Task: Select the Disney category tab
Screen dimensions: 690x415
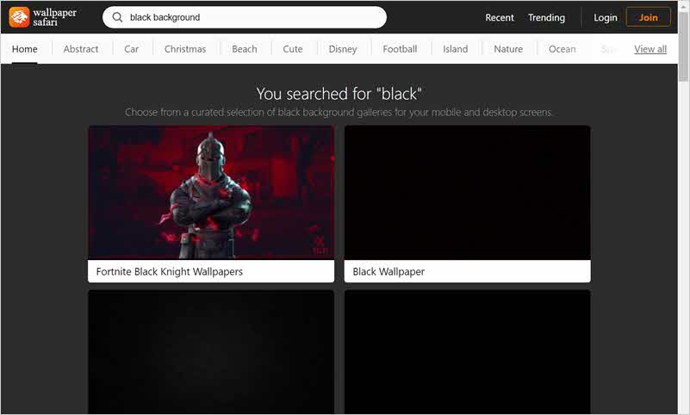Action: [343, 49]
